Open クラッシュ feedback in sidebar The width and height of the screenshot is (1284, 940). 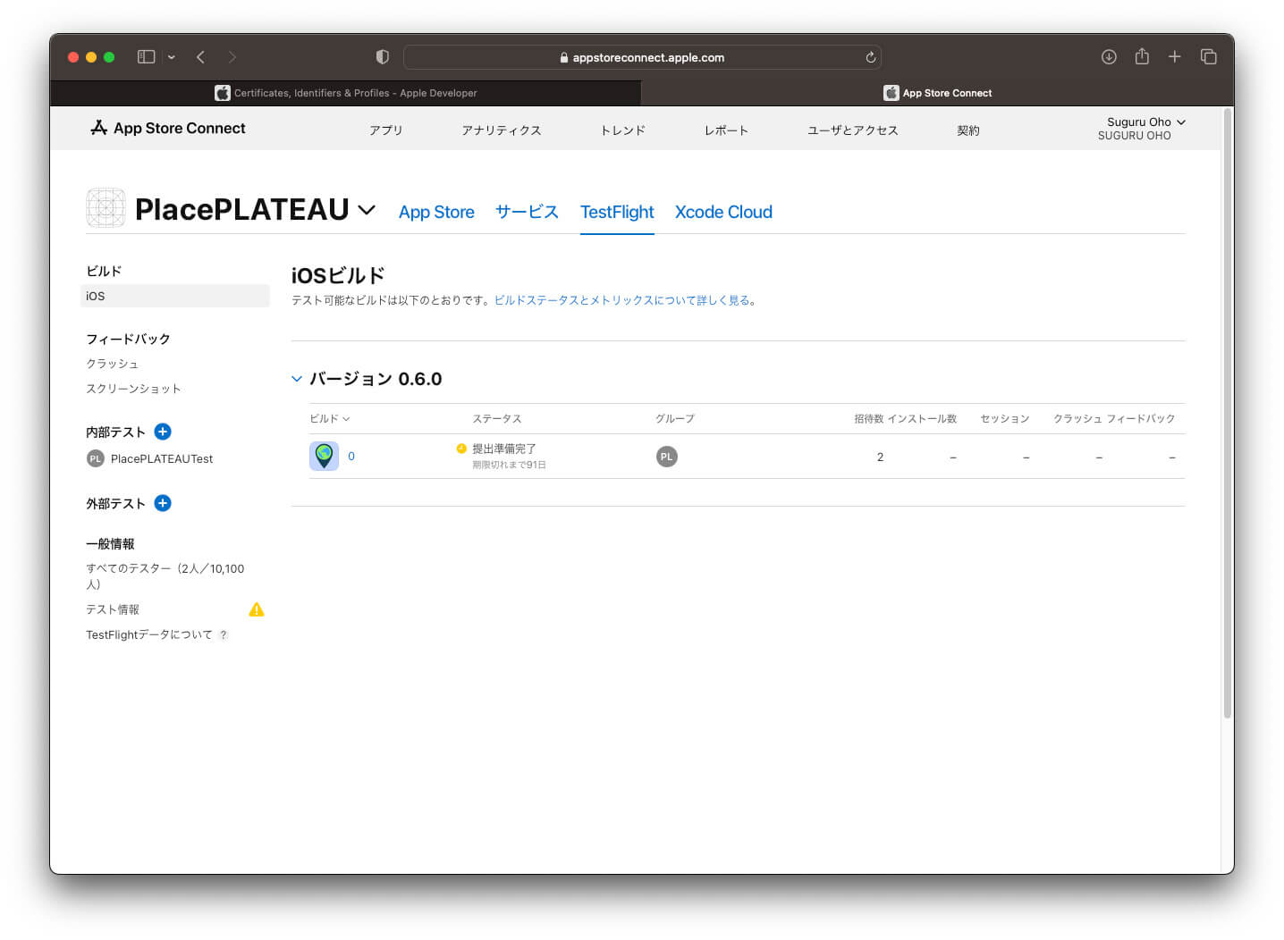point(113,364)
